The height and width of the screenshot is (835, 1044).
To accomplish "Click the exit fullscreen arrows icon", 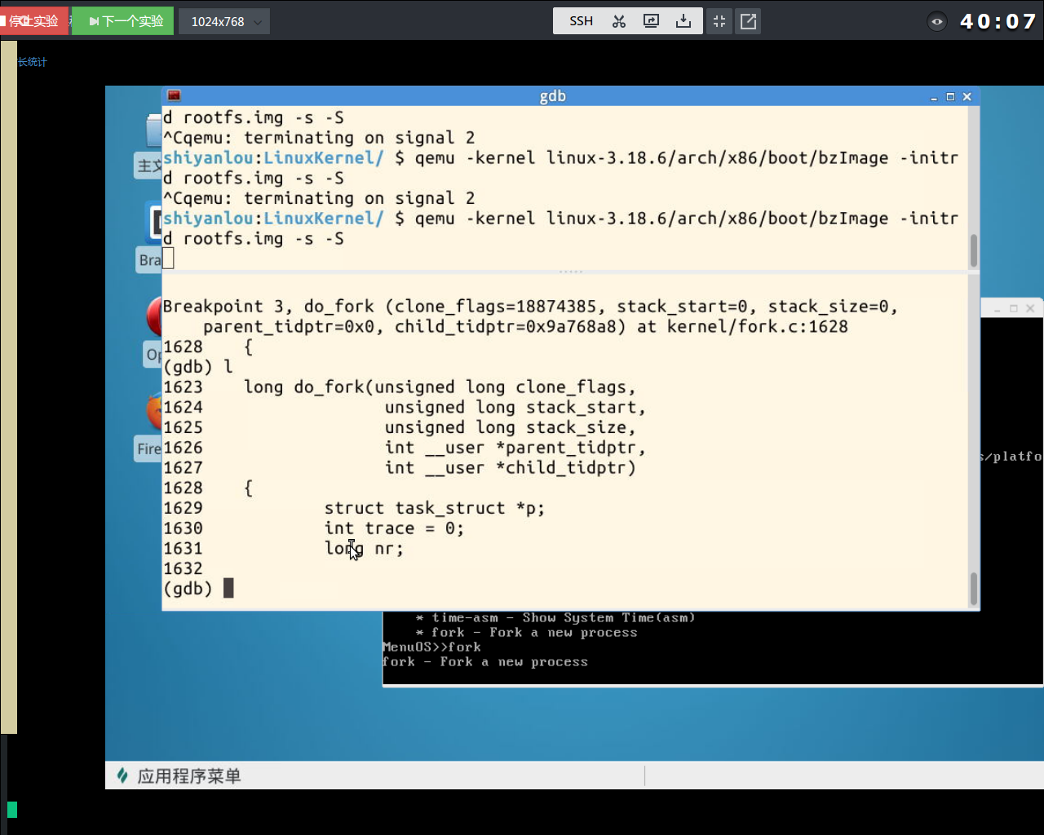I will [719, 21].
